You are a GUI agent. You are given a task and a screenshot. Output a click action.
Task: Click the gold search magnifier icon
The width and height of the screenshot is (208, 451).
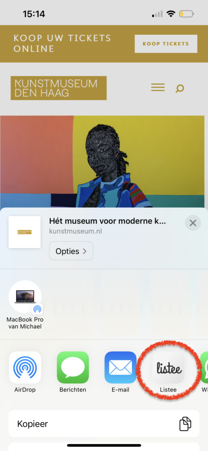point(180,88)
